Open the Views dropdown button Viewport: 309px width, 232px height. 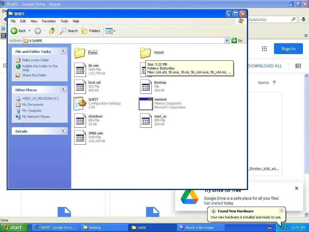(x=110, y=31)
